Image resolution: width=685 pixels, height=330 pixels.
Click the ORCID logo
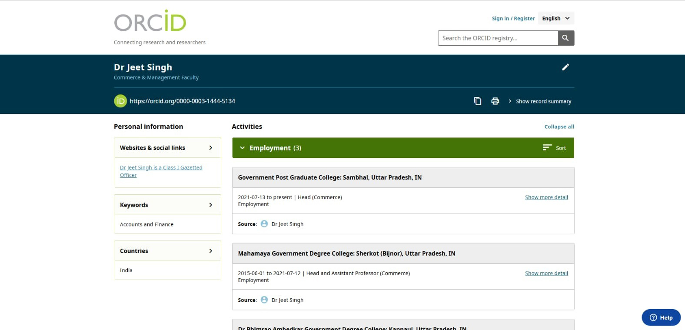(150, 22)
